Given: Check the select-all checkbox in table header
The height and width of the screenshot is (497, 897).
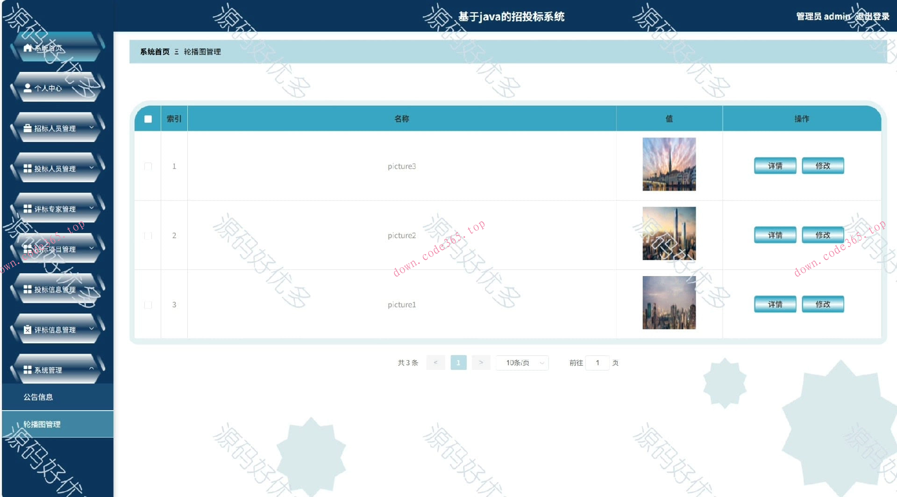Looking at the screenshot, I should [x=148, y=119].
